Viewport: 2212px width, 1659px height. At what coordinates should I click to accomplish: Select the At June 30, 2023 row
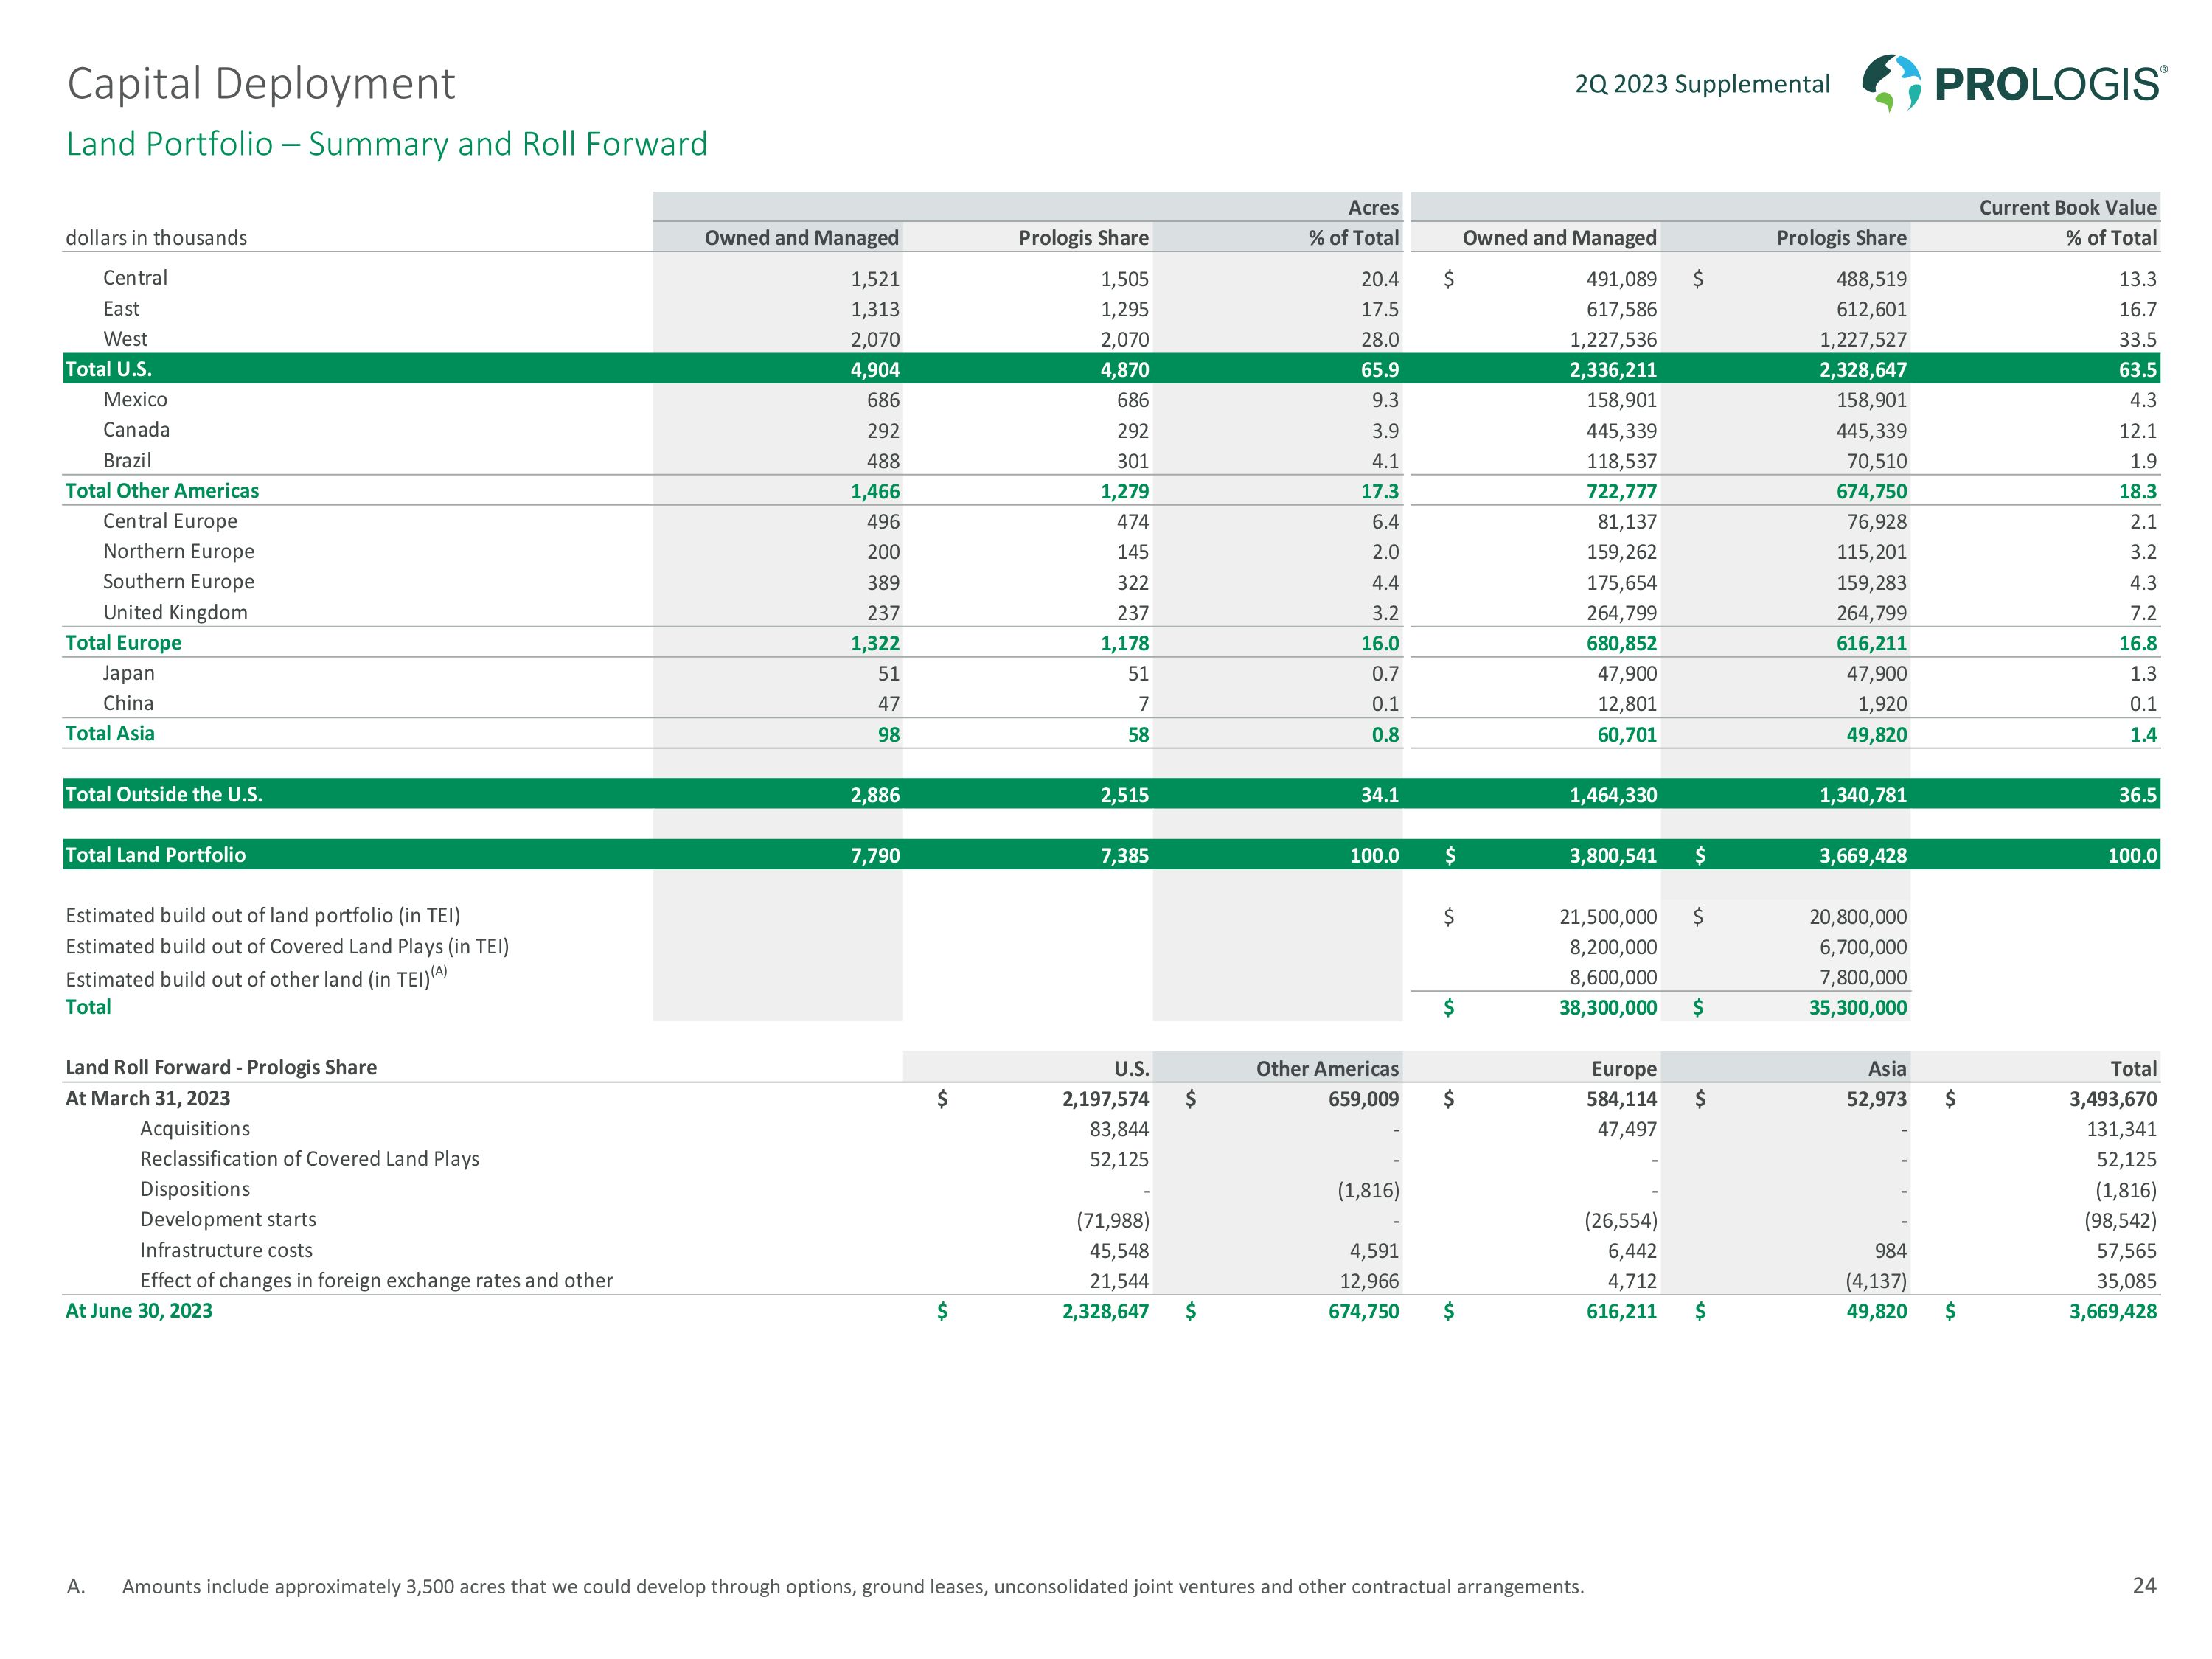pos(139,1311)
